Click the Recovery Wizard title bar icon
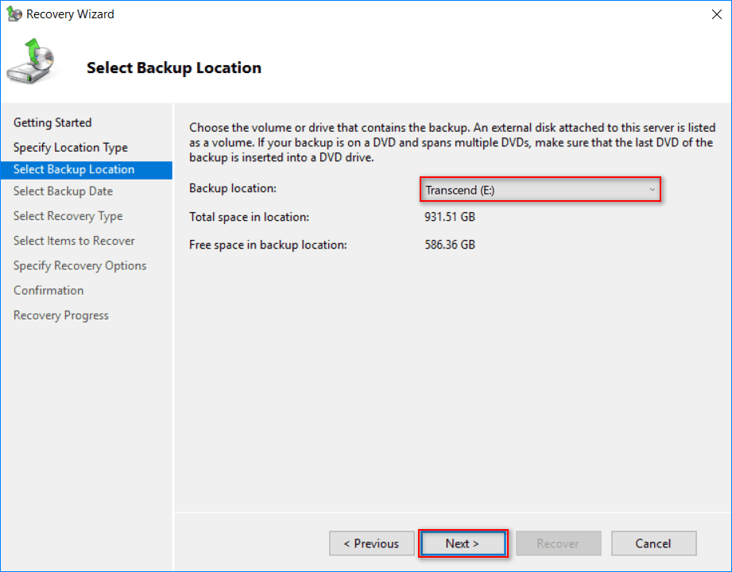This screenshot has width=732, height=572. 14,14
